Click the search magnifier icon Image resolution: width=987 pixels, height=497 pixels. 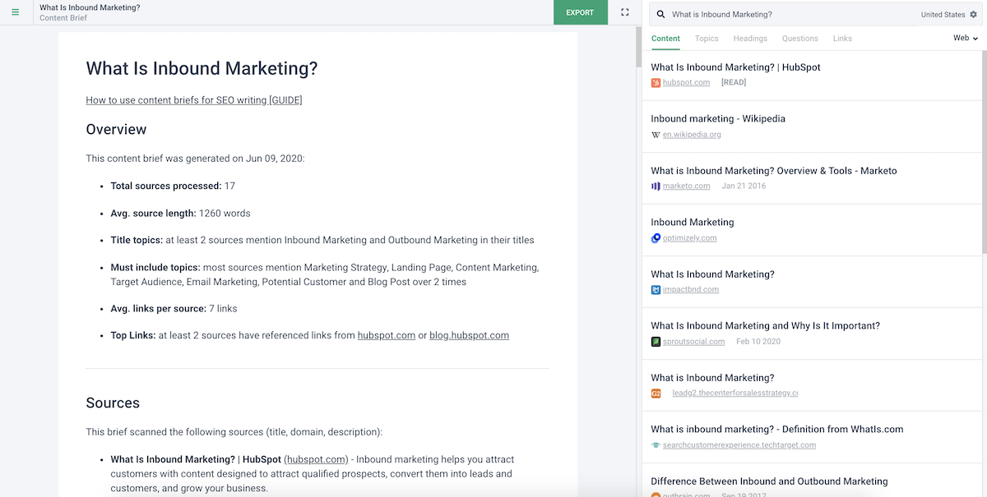pyautogui.click(x=660, y=14)
